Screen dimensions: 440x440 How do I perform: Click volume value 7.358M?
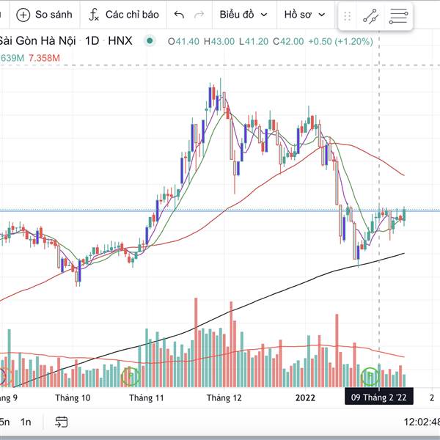(44, 58)
